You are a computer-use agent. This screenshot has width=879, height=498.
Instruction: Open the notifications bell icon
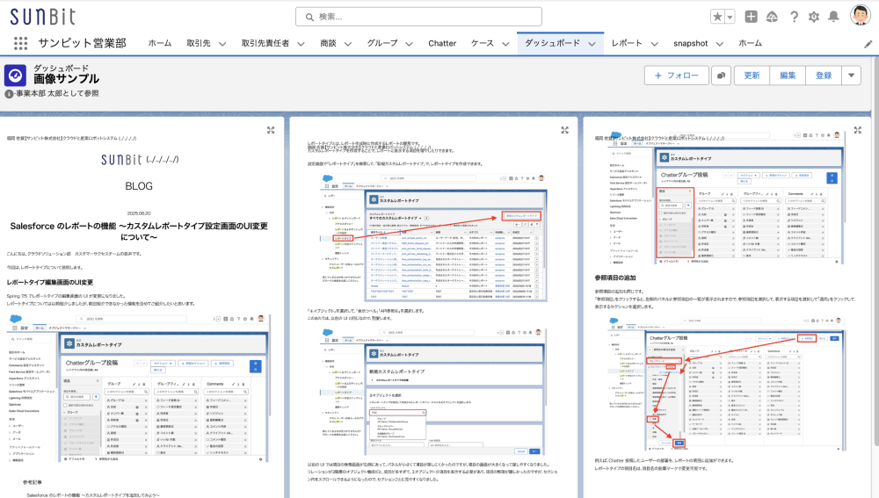tap(833, 17)
